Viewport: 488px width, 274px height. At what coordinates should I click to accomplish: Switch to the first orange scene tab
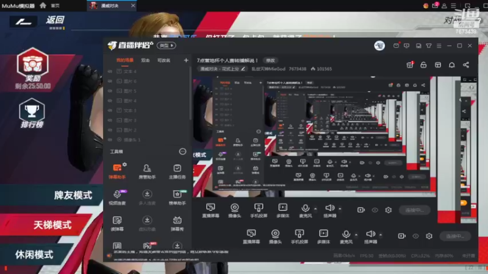coord(125,60)
